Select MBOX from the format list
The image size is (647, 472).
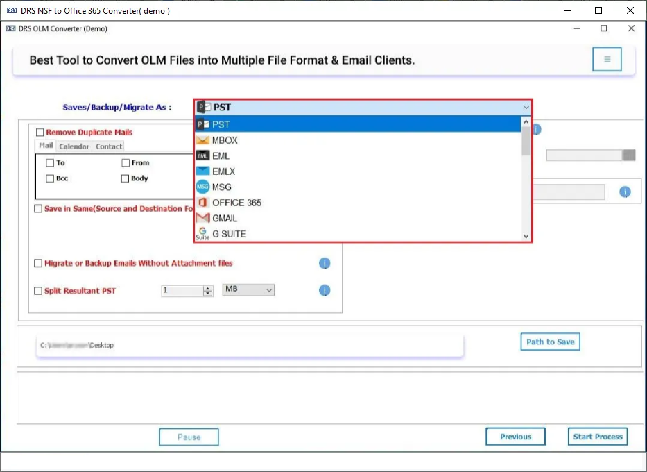358,140
